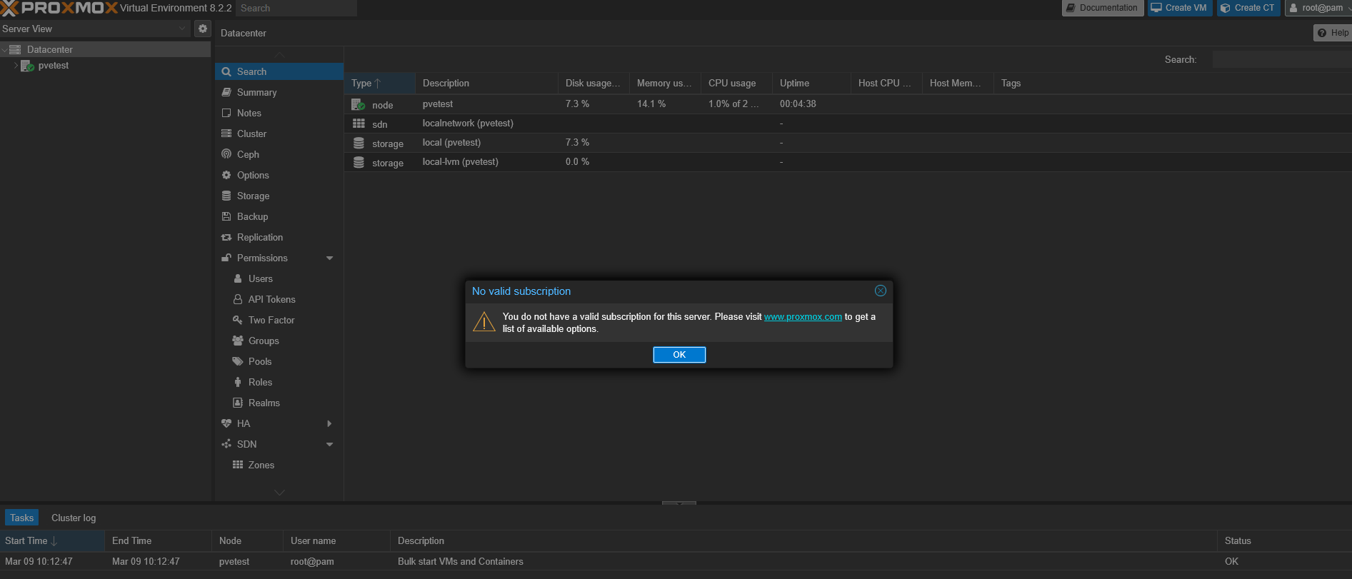Switch to the Cluster log tab
The width and height of the screenshot is (1352, 579).
coord(74,518)
